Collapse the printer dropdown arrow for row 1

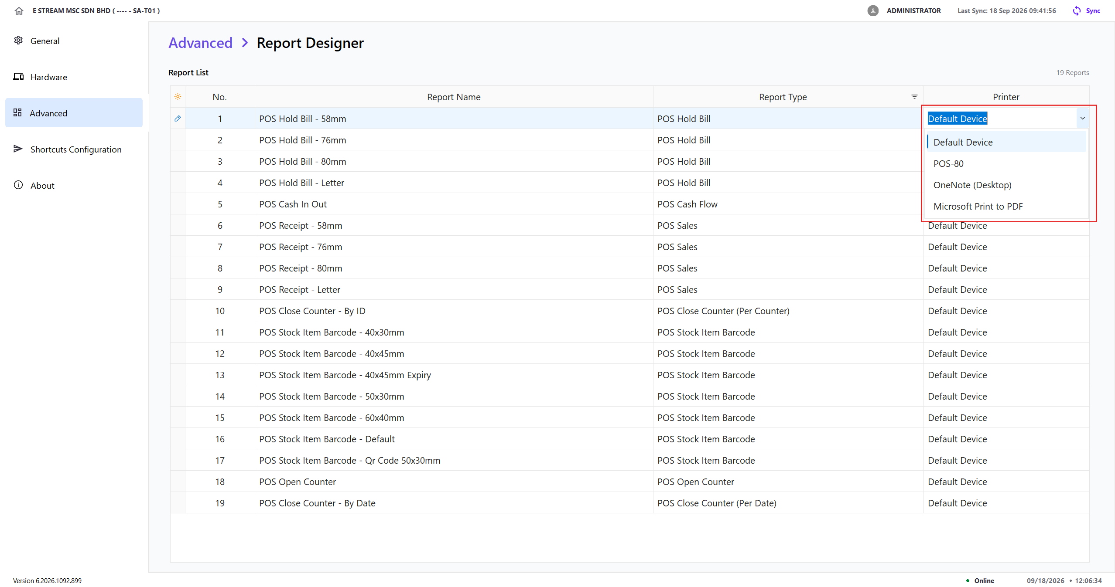[x=1082, y=119]
